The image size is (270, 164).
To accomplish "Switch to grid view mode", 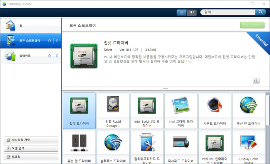I will click(x=192, y=12).
